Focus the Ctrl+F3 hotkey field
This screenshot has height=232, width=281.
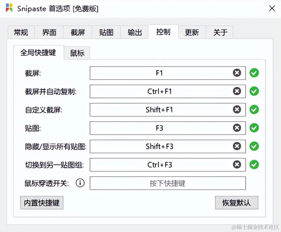click(168, 165)
